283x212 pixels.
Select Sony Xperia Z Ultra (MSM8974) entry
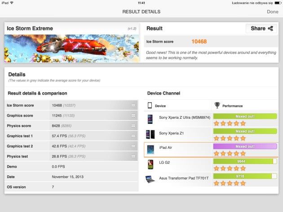click(185, 117)
